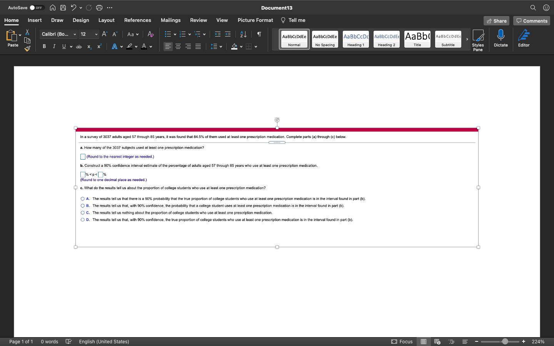Open the Mailings ribbon tab
This screenshot has height=346, width=554.
(170, 20)
